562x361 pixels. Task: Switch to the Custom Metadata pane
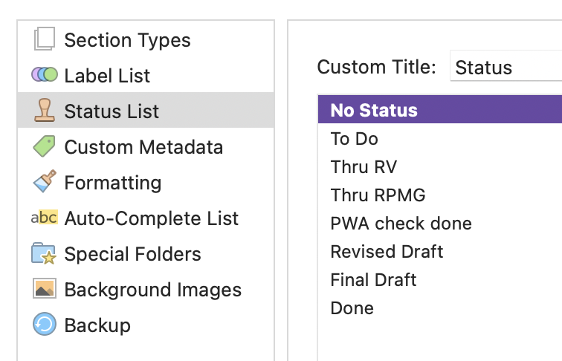146,146
